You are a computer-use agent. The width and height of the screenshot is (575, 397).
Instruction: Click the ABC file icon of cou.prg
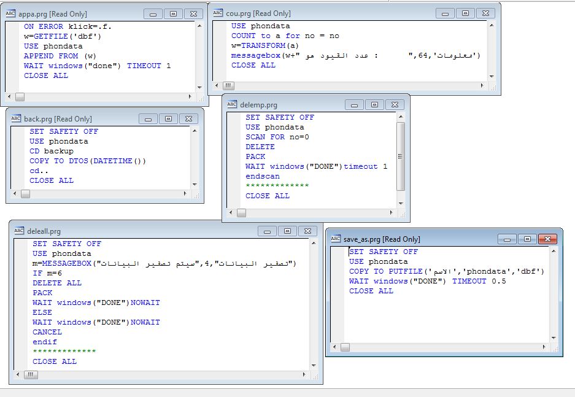click(218, 13)
